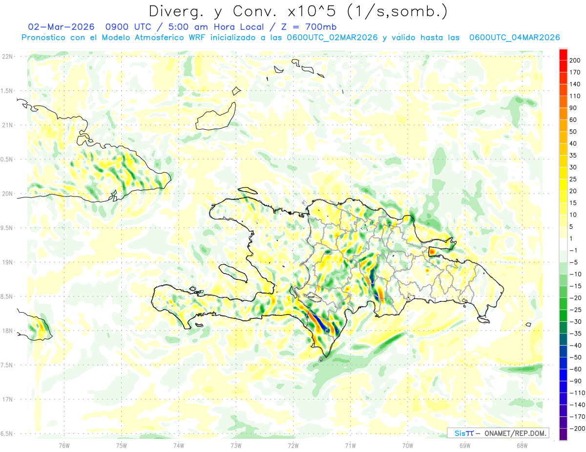Screen dimensions: 586x452
Task: Click the '71W' longitude label
Action: (350, 445)
